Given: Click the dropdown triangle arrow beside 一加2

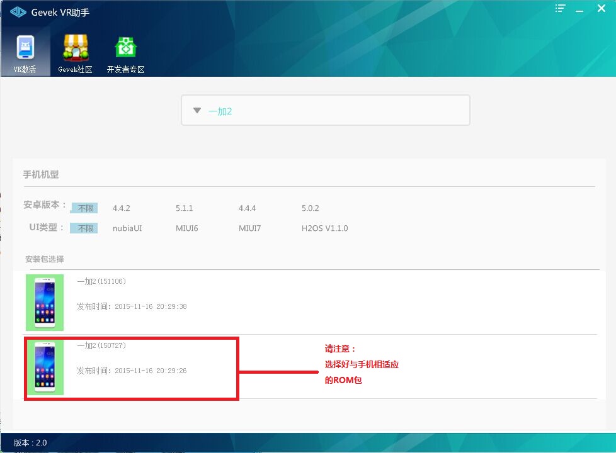Looking at the screenshot, I should (197, 111).
